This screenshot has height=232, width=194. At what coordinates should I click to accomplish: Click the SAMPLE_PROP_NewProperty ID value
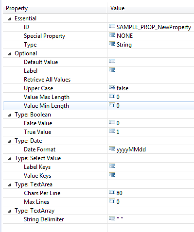[154, 27]
